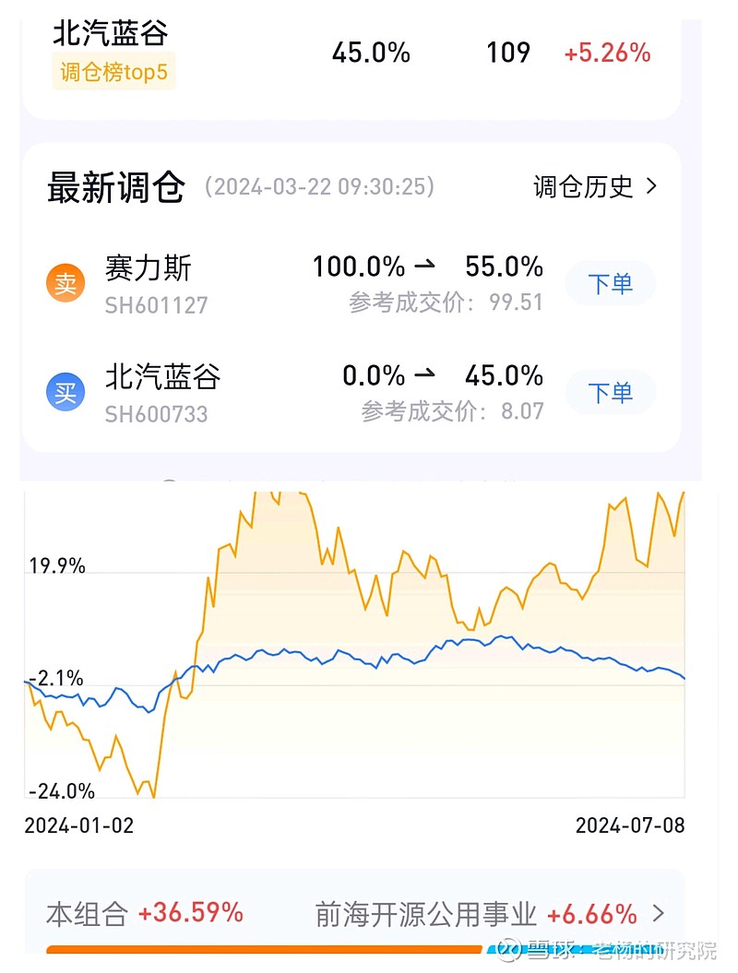Click the chevron next to 调仓历史
This screenshot has height=973, width=738.
pyautogui.click(x=651, y=186)
